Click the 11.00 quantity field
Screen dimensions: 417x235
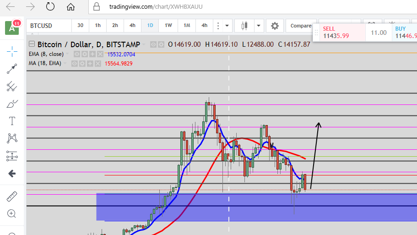coord(379,33)
